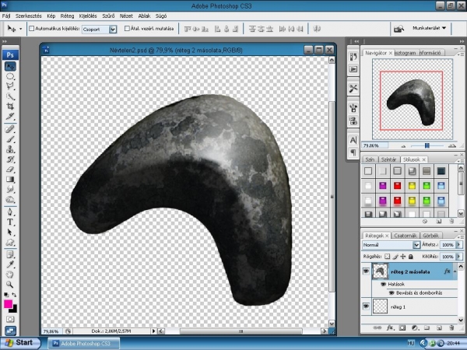467x350 pixels.
Task: Hide the réteg 1 layer
Action: (366, 306)
